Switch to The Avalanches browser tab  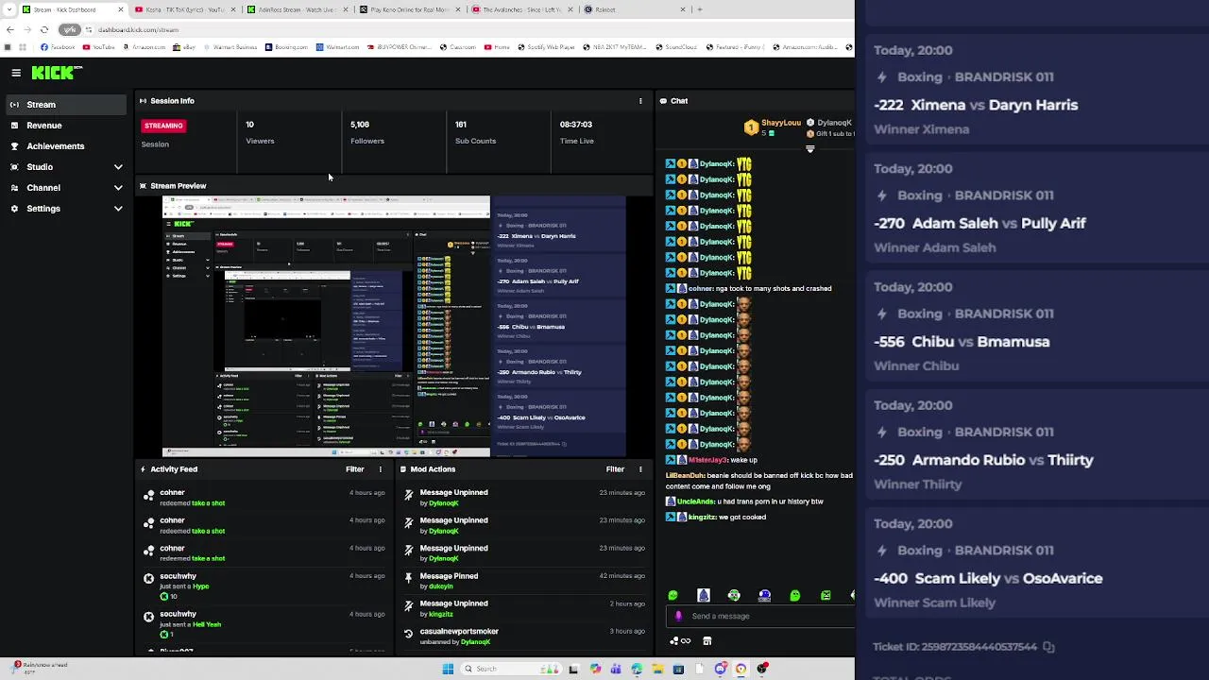[x=522, y=9]
